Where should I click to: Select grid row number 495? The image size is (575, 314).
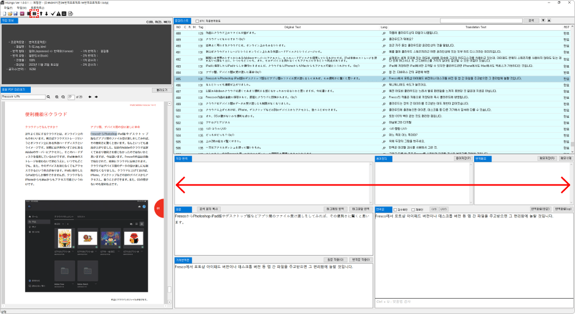372,79
